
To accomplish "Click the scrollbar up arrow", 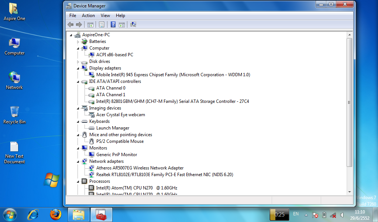I will pos(350,35).
